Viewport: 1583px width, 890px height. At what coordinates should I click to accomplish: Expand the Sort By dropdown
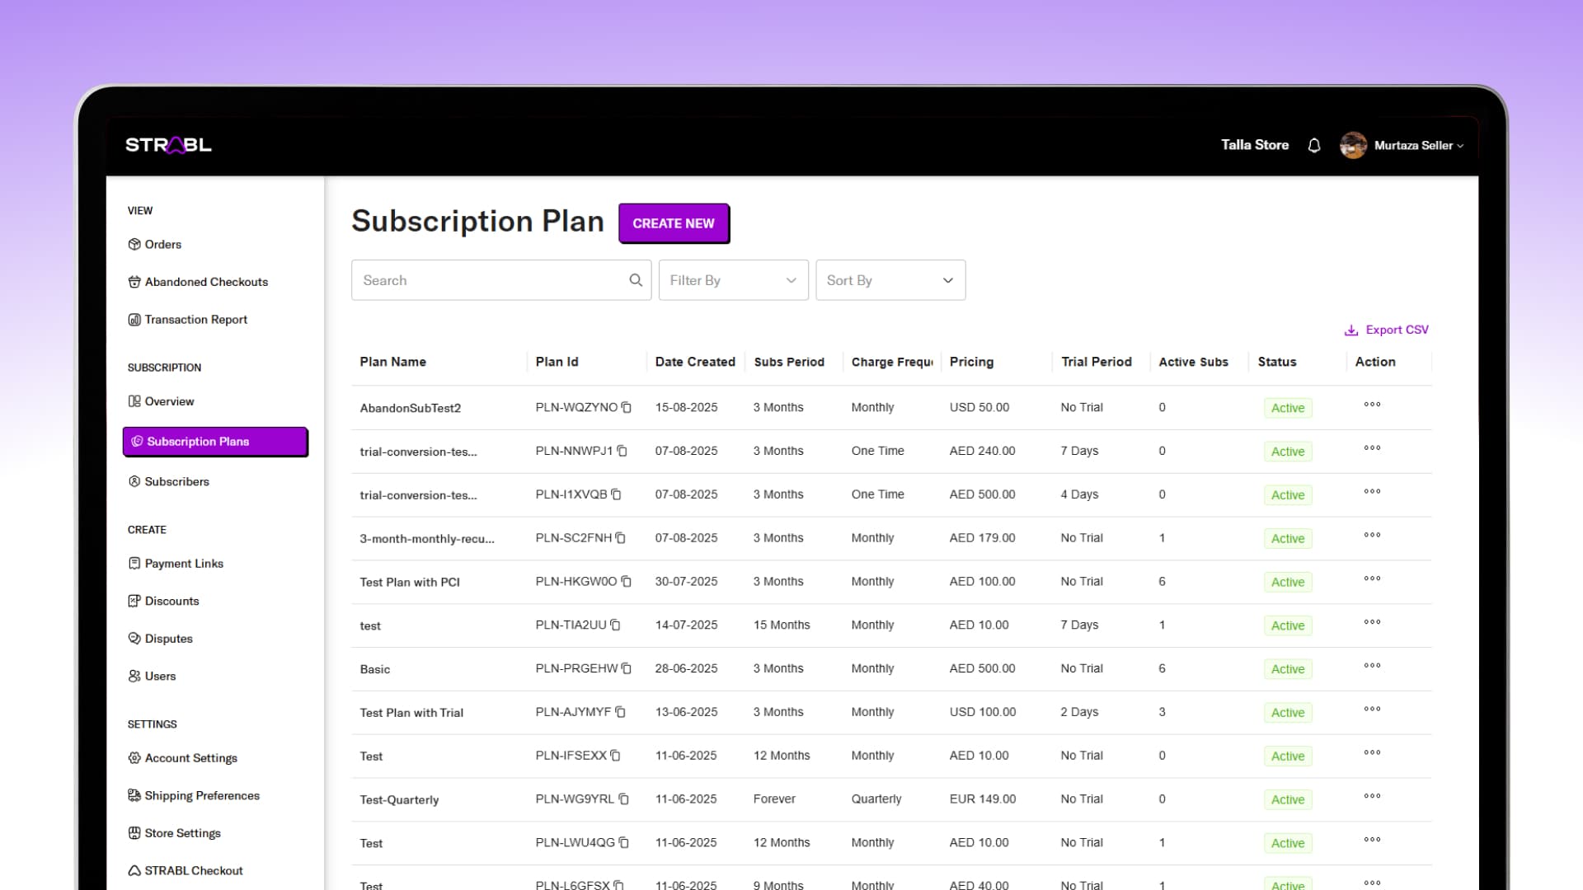coord(890,280)
